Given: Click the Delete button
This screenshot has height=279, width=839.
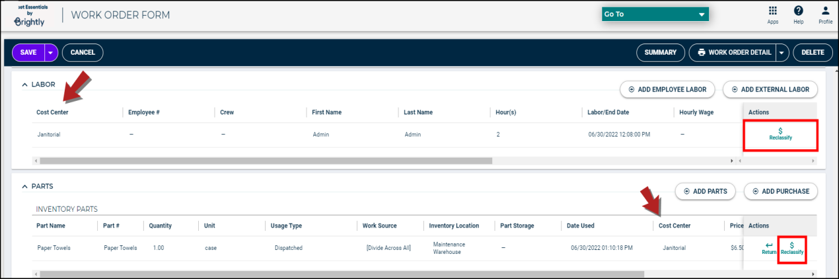Looking at the screenshot, I should click(x=813, y=53).
